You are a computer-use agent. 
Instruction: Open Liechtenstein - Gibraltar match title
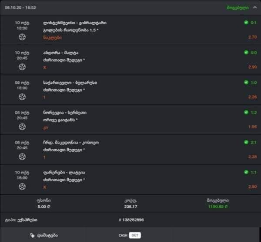click(x=75, y=23)
